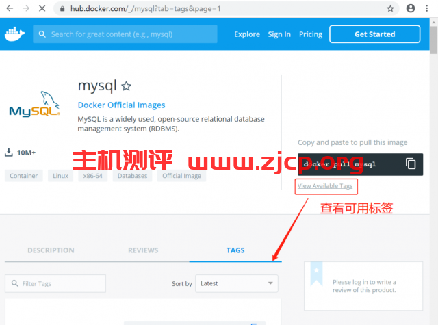
Task: Select the Container category chip
Action: pyautogui.click(x=24, y=176)
